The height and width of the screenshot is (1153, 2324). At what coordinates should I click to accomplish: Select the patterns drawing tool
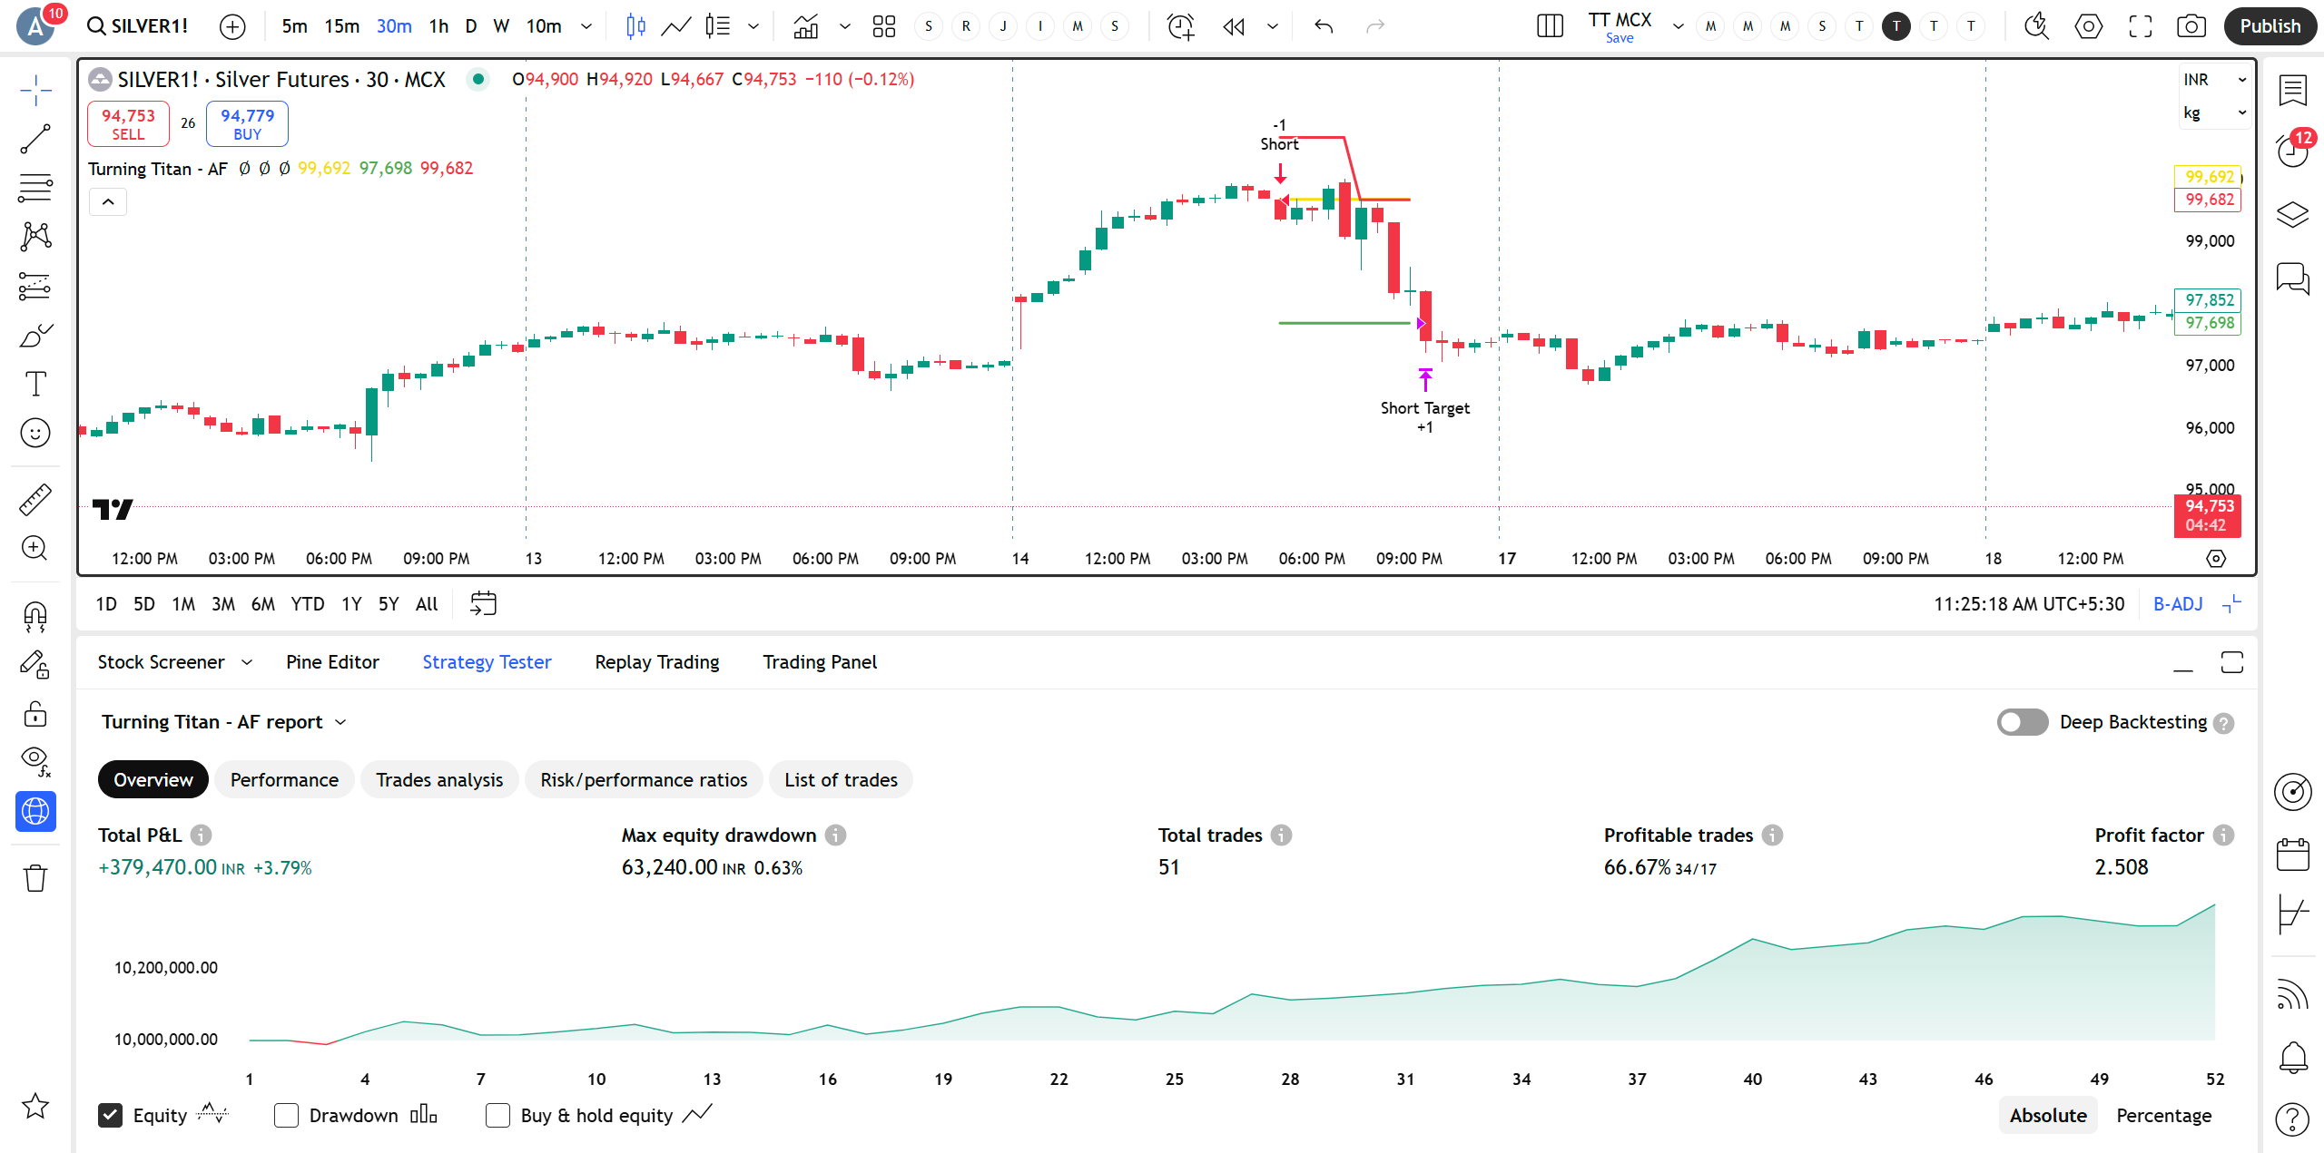tap(35, 237)
